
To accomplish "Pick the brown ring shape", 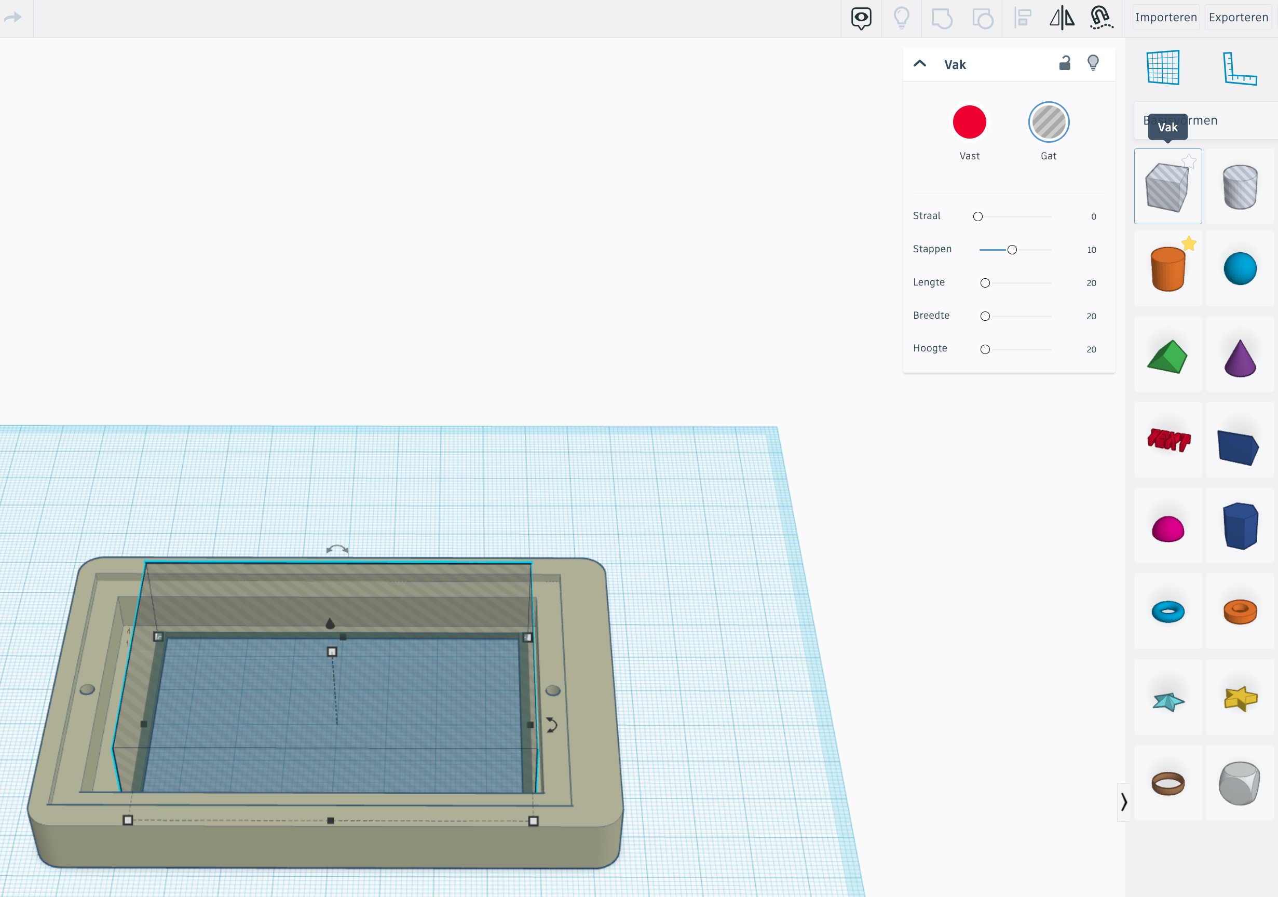I will (1167, 783).
